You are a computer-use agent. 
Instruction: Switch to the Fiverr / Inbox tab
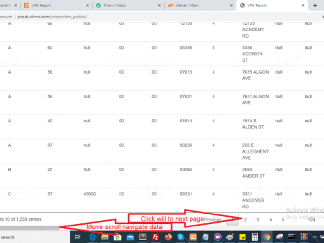(x=128, y=6)
